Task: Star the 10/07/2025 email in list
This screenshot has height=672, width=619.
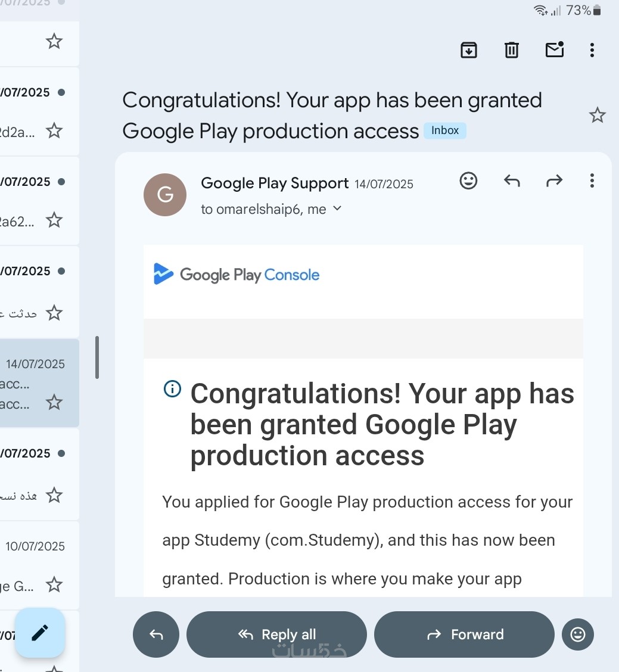Action: tap(54, 584)
